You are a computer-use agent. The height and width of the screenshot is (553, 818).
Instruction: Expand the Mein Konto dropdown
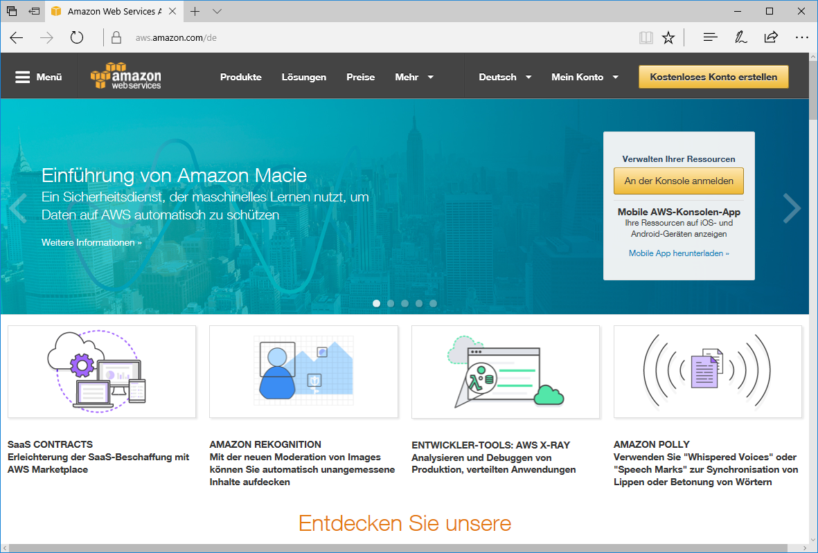click(585, 77)
